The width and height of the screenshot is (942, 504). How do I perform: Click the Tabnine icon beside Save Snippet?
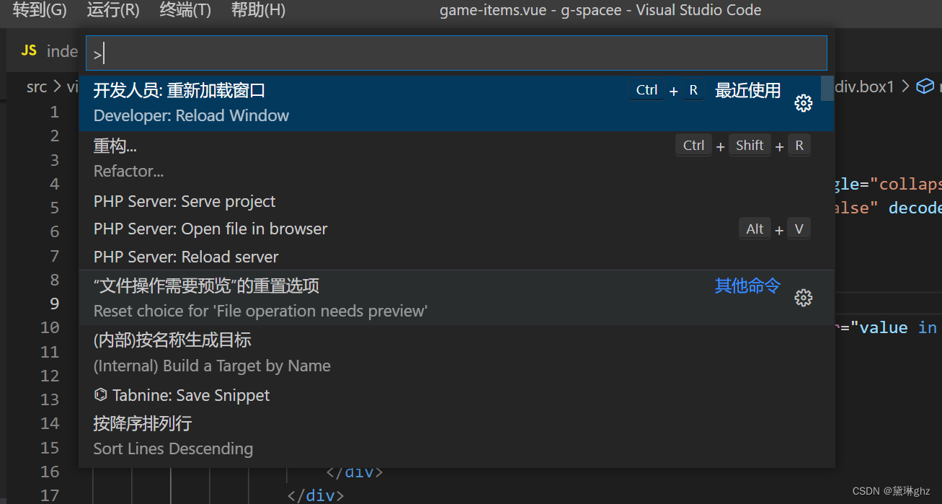click(x=101, y=394)
